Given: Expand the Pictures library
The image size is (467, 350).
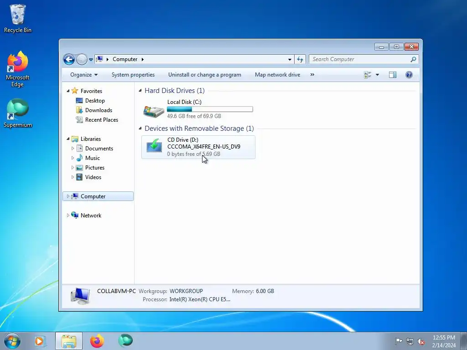Looking at the screenshot, I should 73,168.
